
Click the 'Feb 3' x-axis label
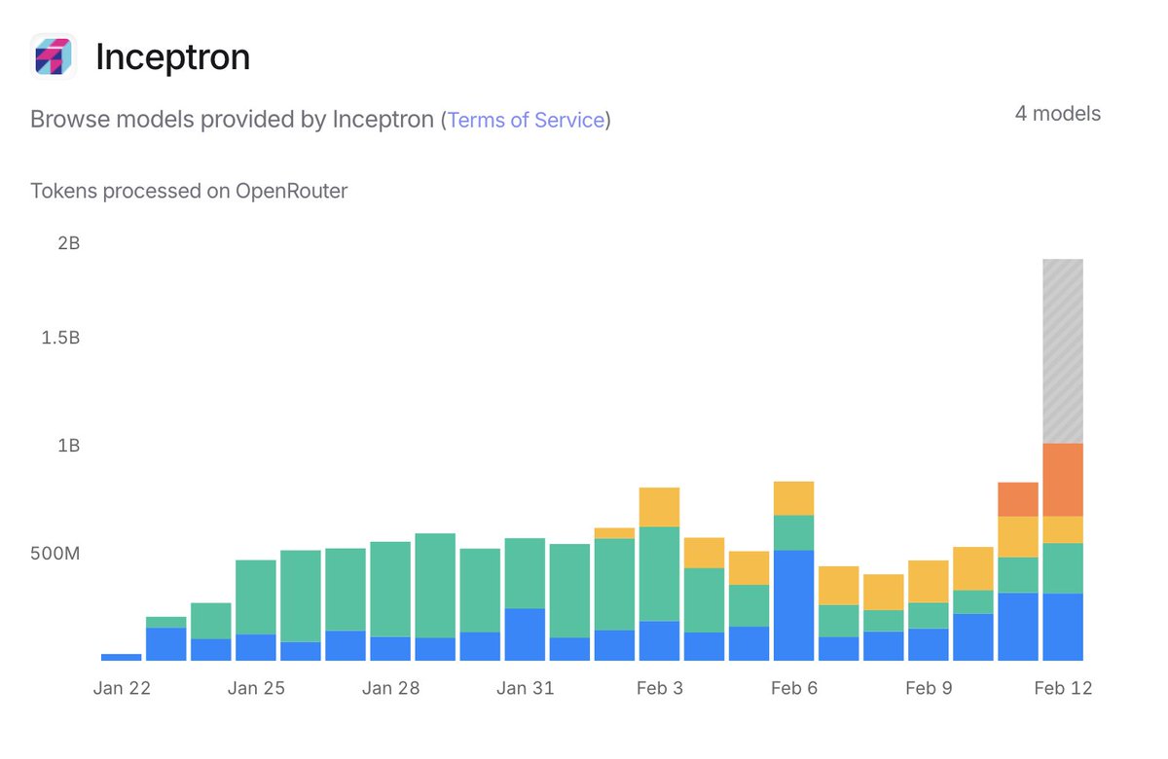pos(660,688)
